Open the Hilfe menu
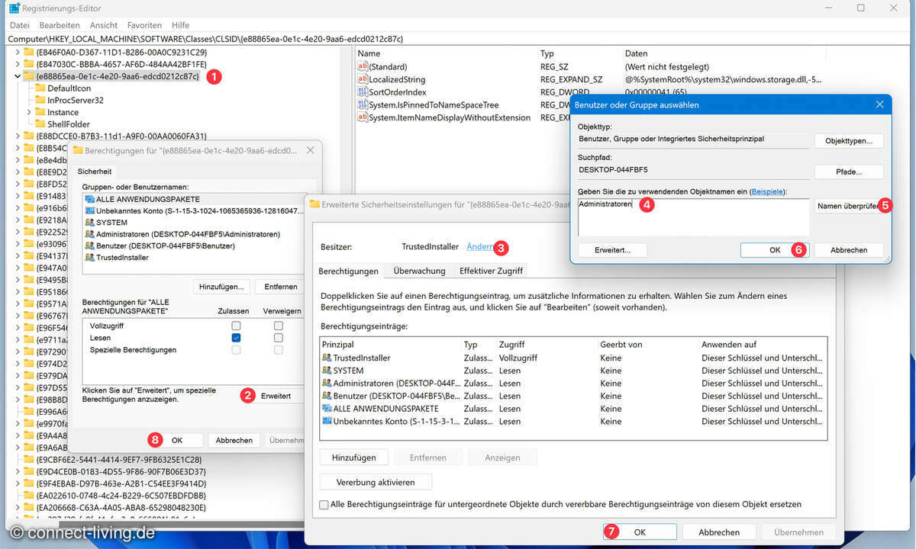The height and width of the screenshot is (549, 916). pyautogui.click(x=181, y=25)
